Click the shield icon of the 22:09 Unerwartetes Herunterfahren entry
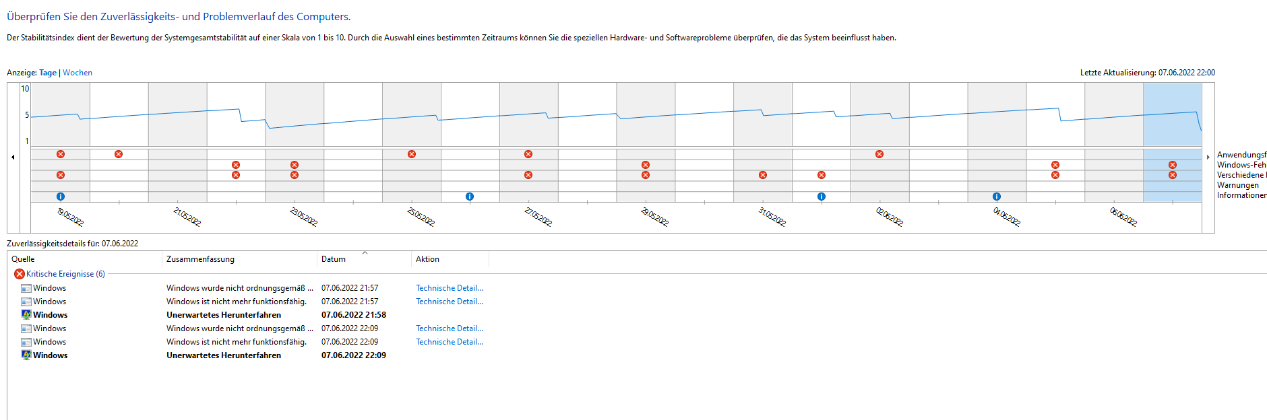The height and width of the screenshot is (420, 1267). tap(26, 355)
